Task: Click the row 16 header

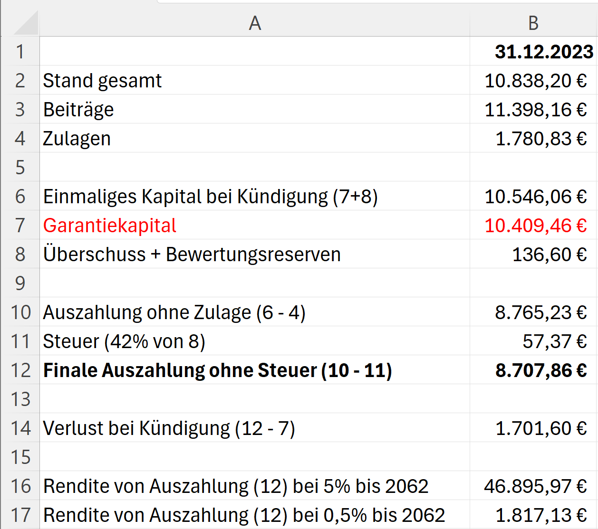Action: point(20,486)
